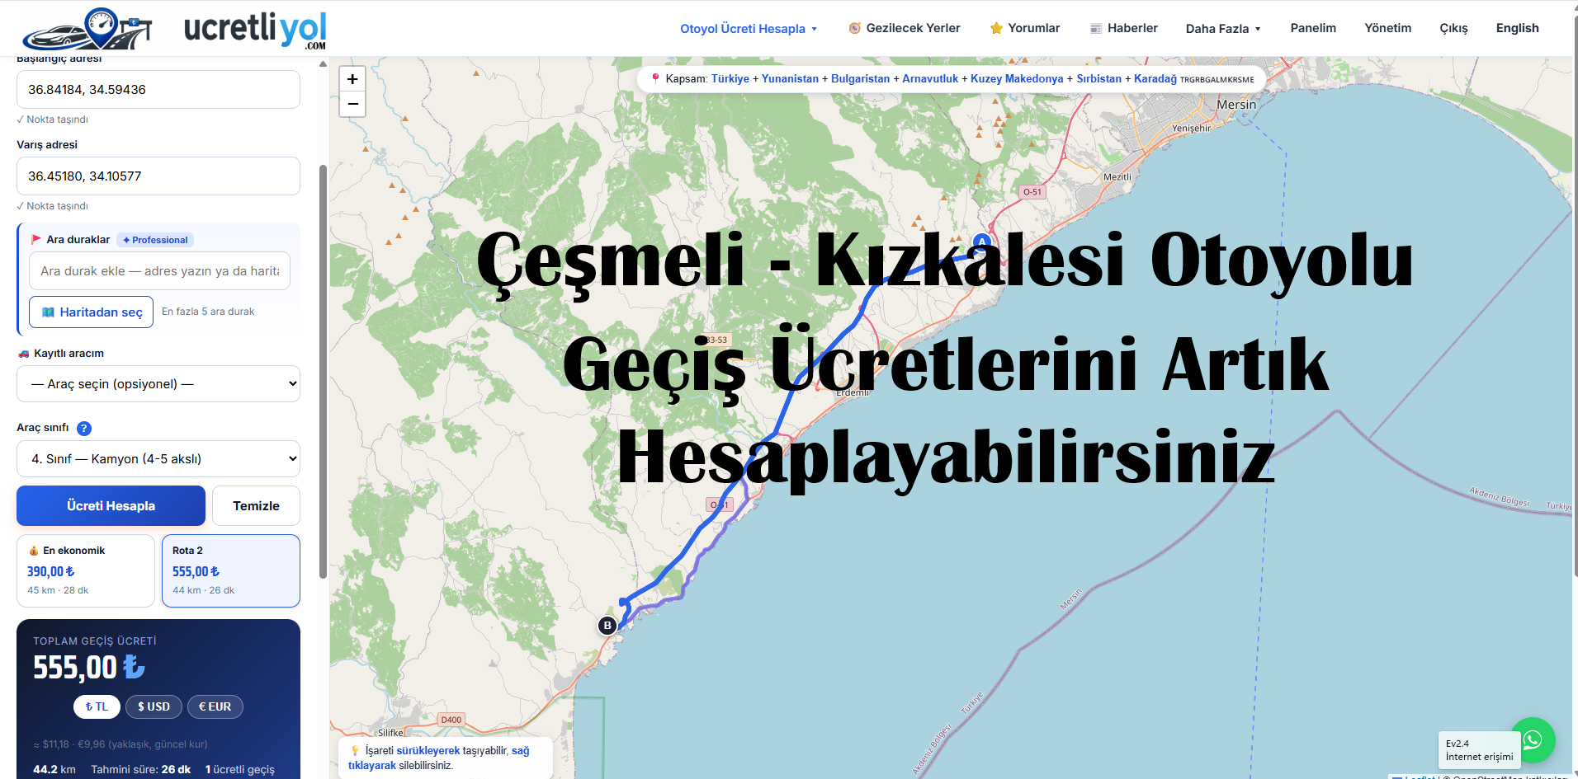Screen dimensions: 1578x779
Task: Click the help icon next to Araç sınıfı
Action: 84,429
